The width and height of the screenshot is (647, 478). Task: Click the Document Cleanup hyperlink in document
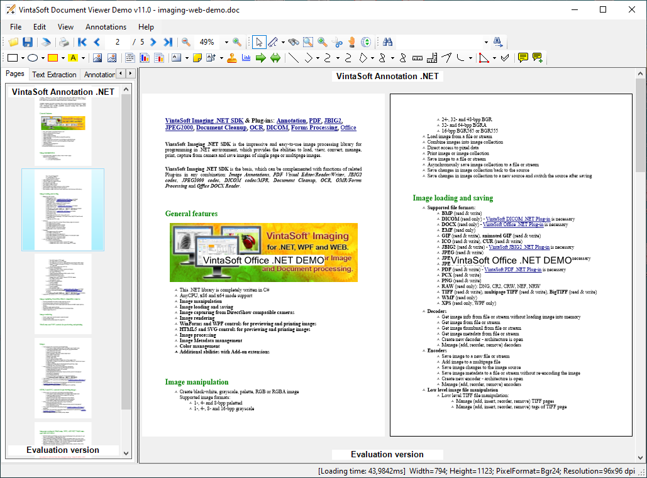point(222,128)
